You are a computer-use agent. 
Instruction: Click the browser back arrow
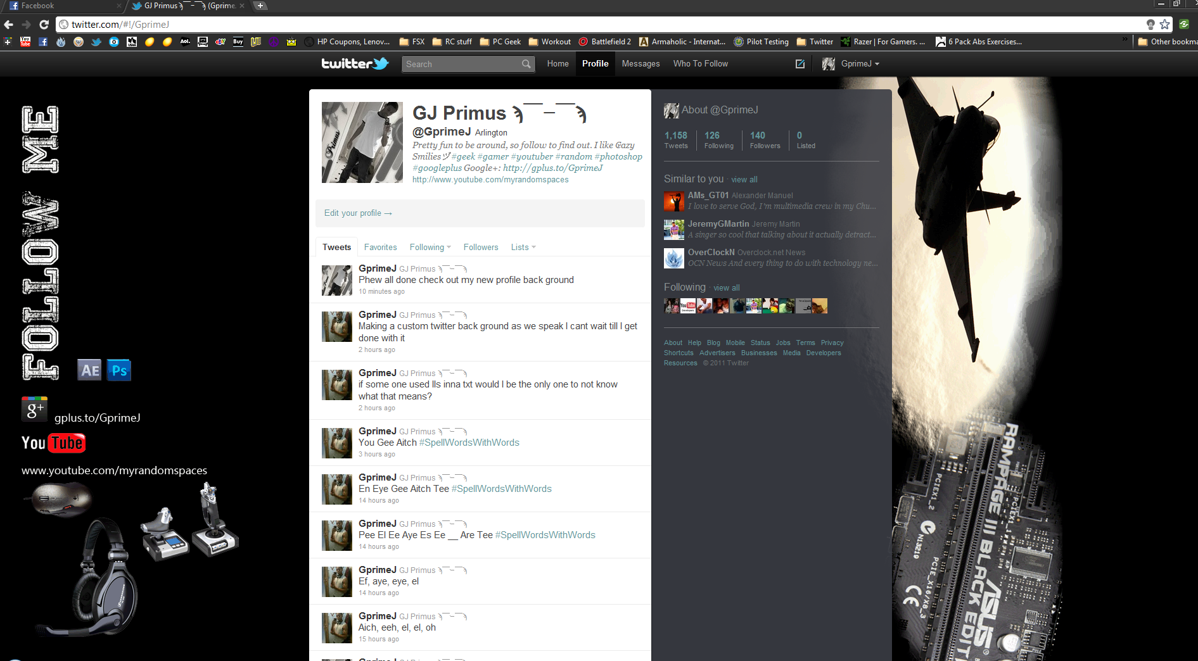click(8, 25)
